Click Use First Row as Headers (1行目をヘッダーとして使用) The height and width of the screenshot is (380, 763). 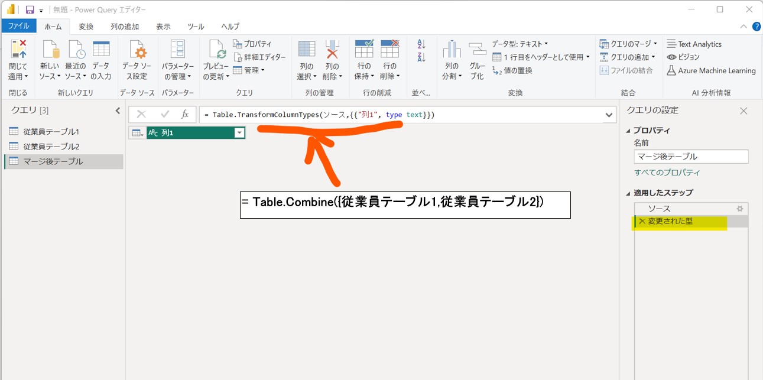(x=541, y=57)
